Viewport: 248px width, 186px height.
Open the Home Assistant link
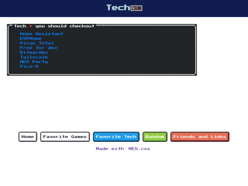(42, 34)
